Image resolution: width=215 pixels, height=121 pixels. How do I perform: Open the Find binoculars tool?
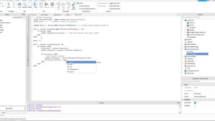point(19,5)
